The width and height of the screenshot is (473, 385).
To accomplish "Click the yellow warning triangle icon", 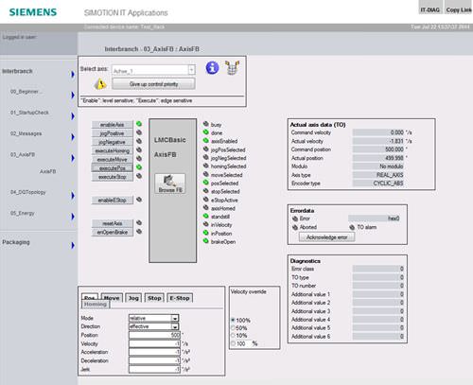I will [x=100, y=84].
